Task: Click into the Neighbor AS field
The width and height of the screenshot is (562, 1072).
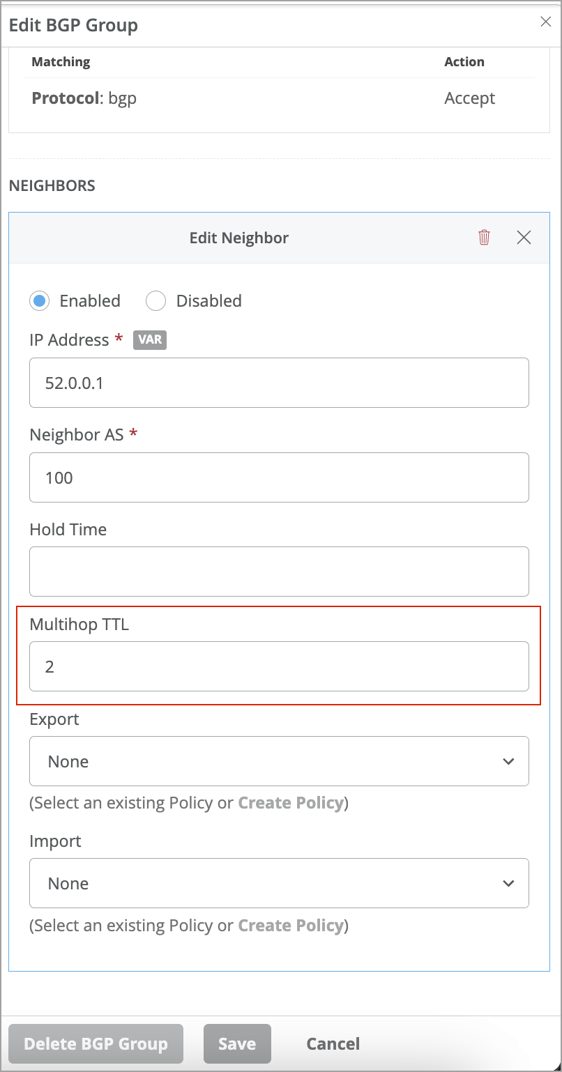Action: [279, 477]
